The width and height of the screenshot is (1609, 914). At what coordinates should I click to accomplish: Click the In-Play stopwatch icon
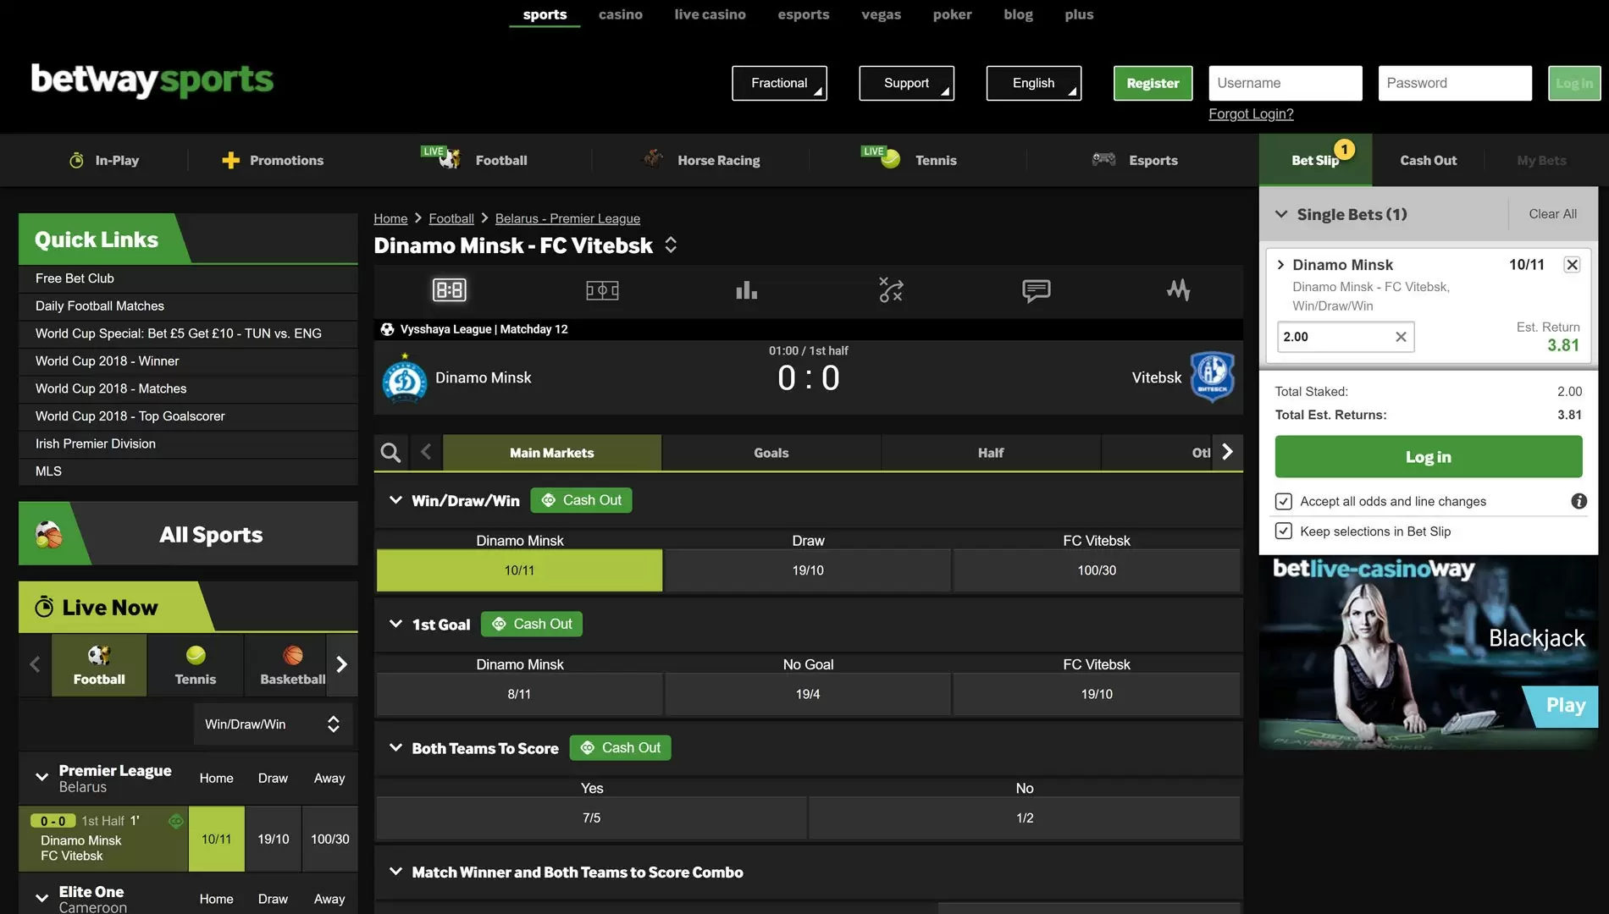click(76, 160)
